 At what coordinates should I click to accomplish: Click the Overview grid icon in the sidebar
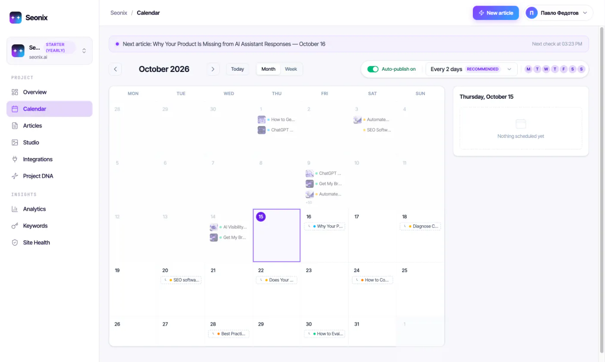point(15,92)
